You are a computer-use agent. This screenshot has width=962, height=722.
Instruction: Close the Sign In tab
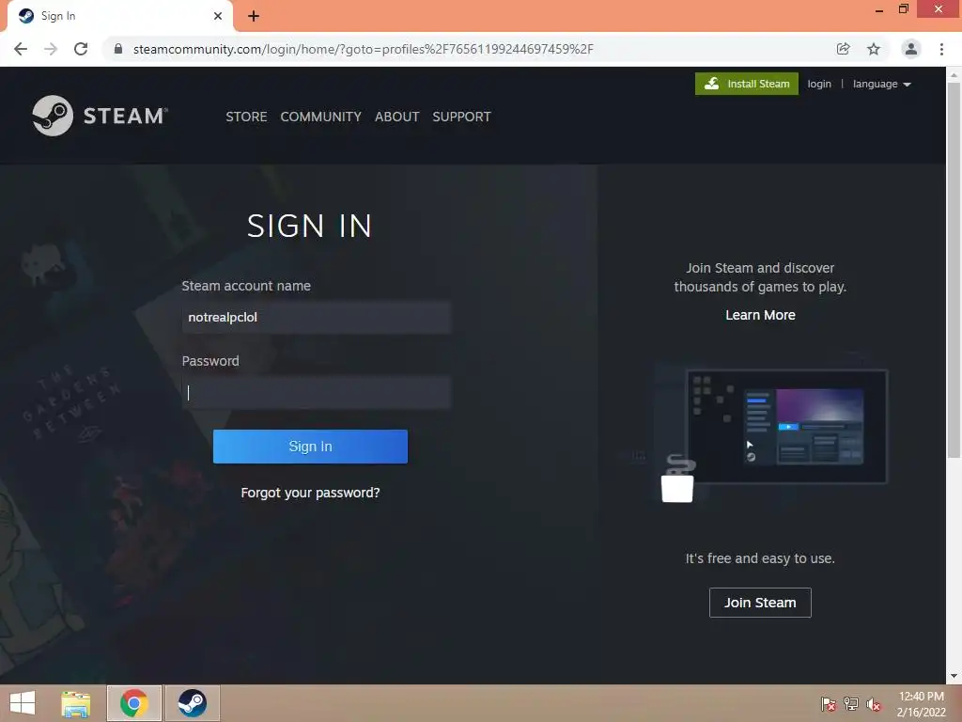coord(218,16)
